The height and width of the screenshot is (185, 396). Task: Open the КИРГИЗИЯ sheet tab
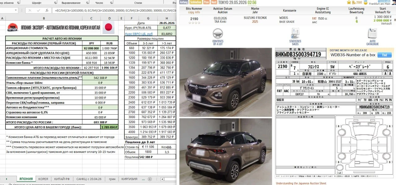129,179
